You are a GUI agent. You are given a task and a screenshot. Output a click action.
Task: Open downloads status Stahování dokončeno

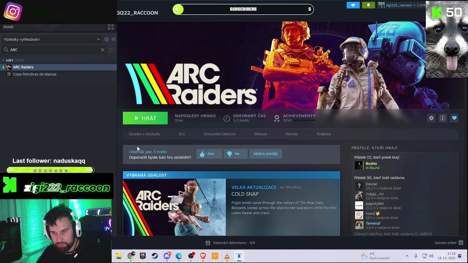(230, 243)
